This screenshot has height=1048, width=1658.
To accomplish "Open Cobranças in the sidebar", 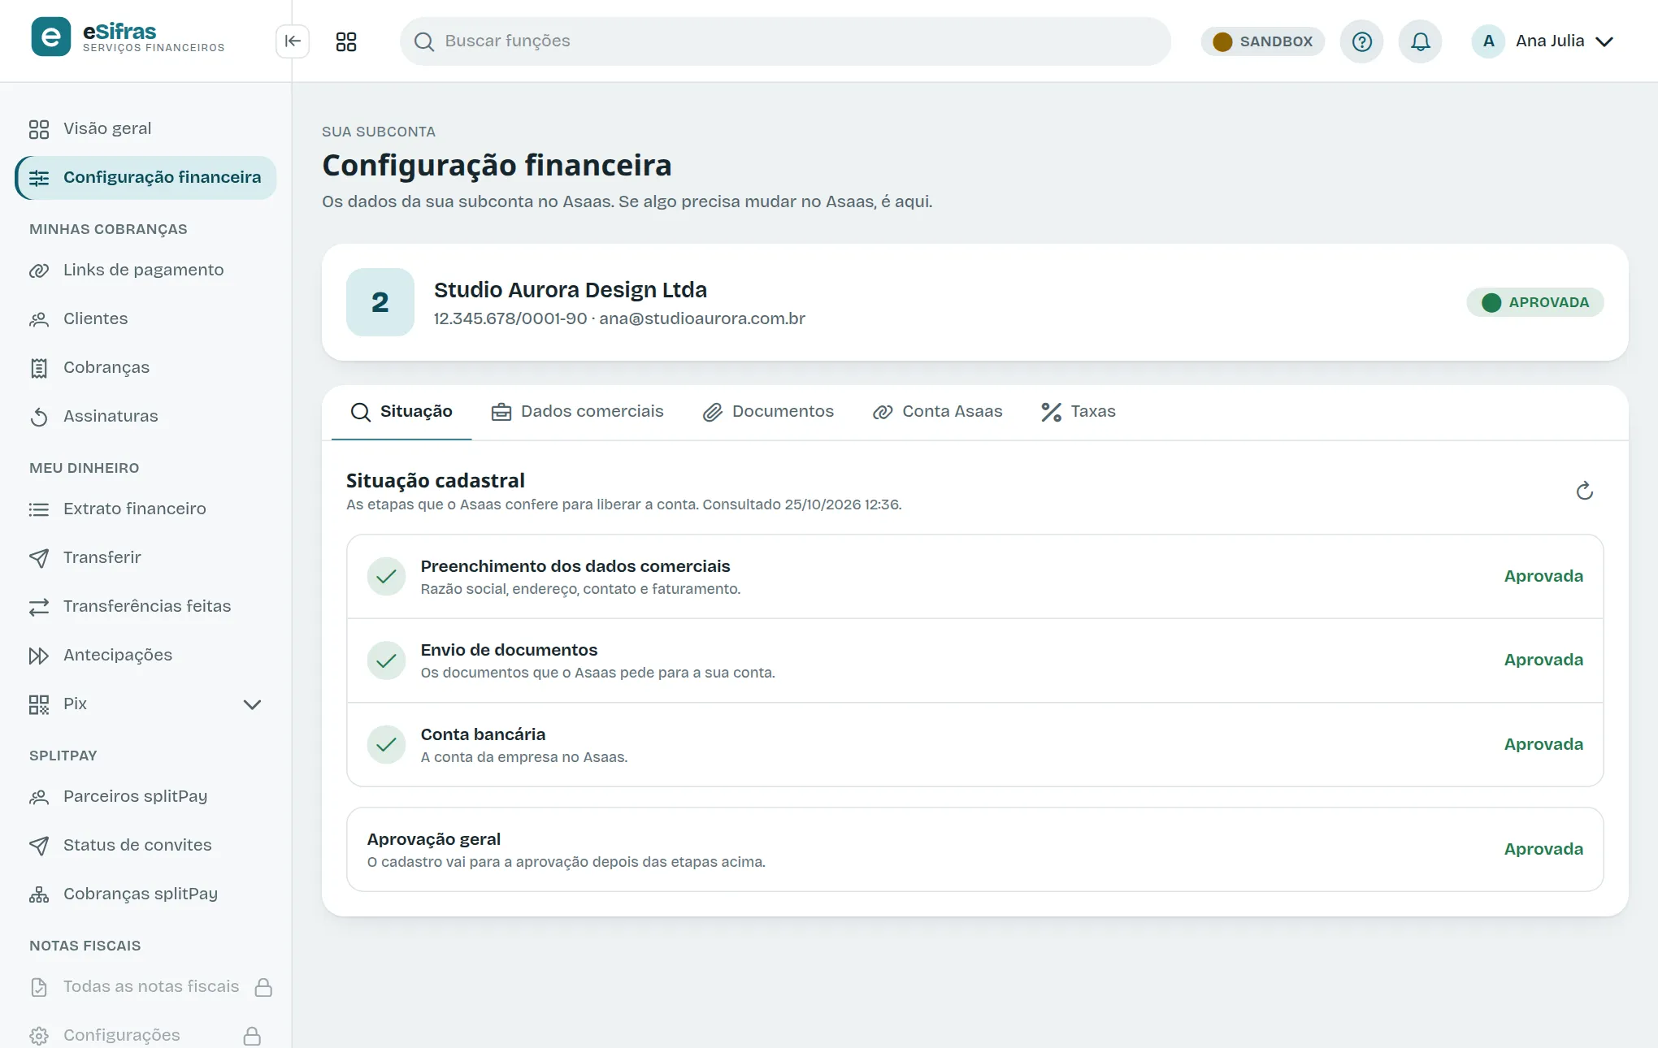I will click(x=145, y=367).
